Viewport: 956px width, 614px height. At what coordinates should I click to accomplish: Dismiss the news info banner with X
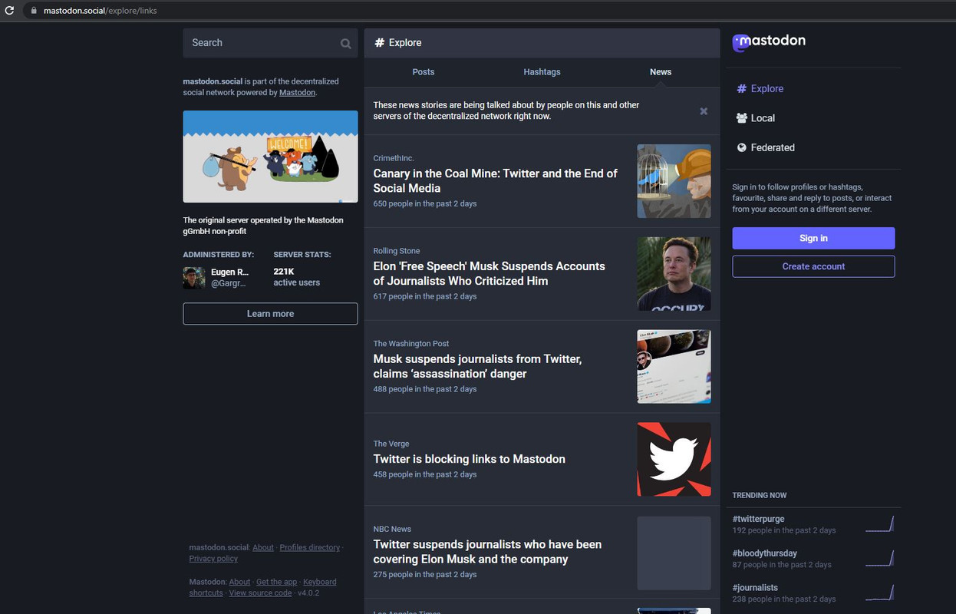704,111
